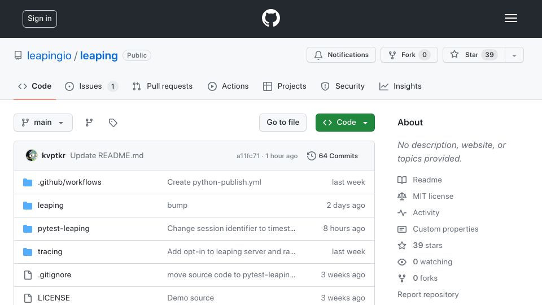Switch to the Code tab

tap(35, 86)
